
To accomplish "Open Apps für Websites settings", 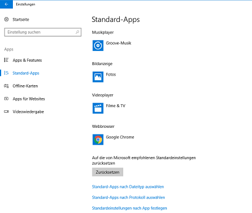I will coord(29,99).
